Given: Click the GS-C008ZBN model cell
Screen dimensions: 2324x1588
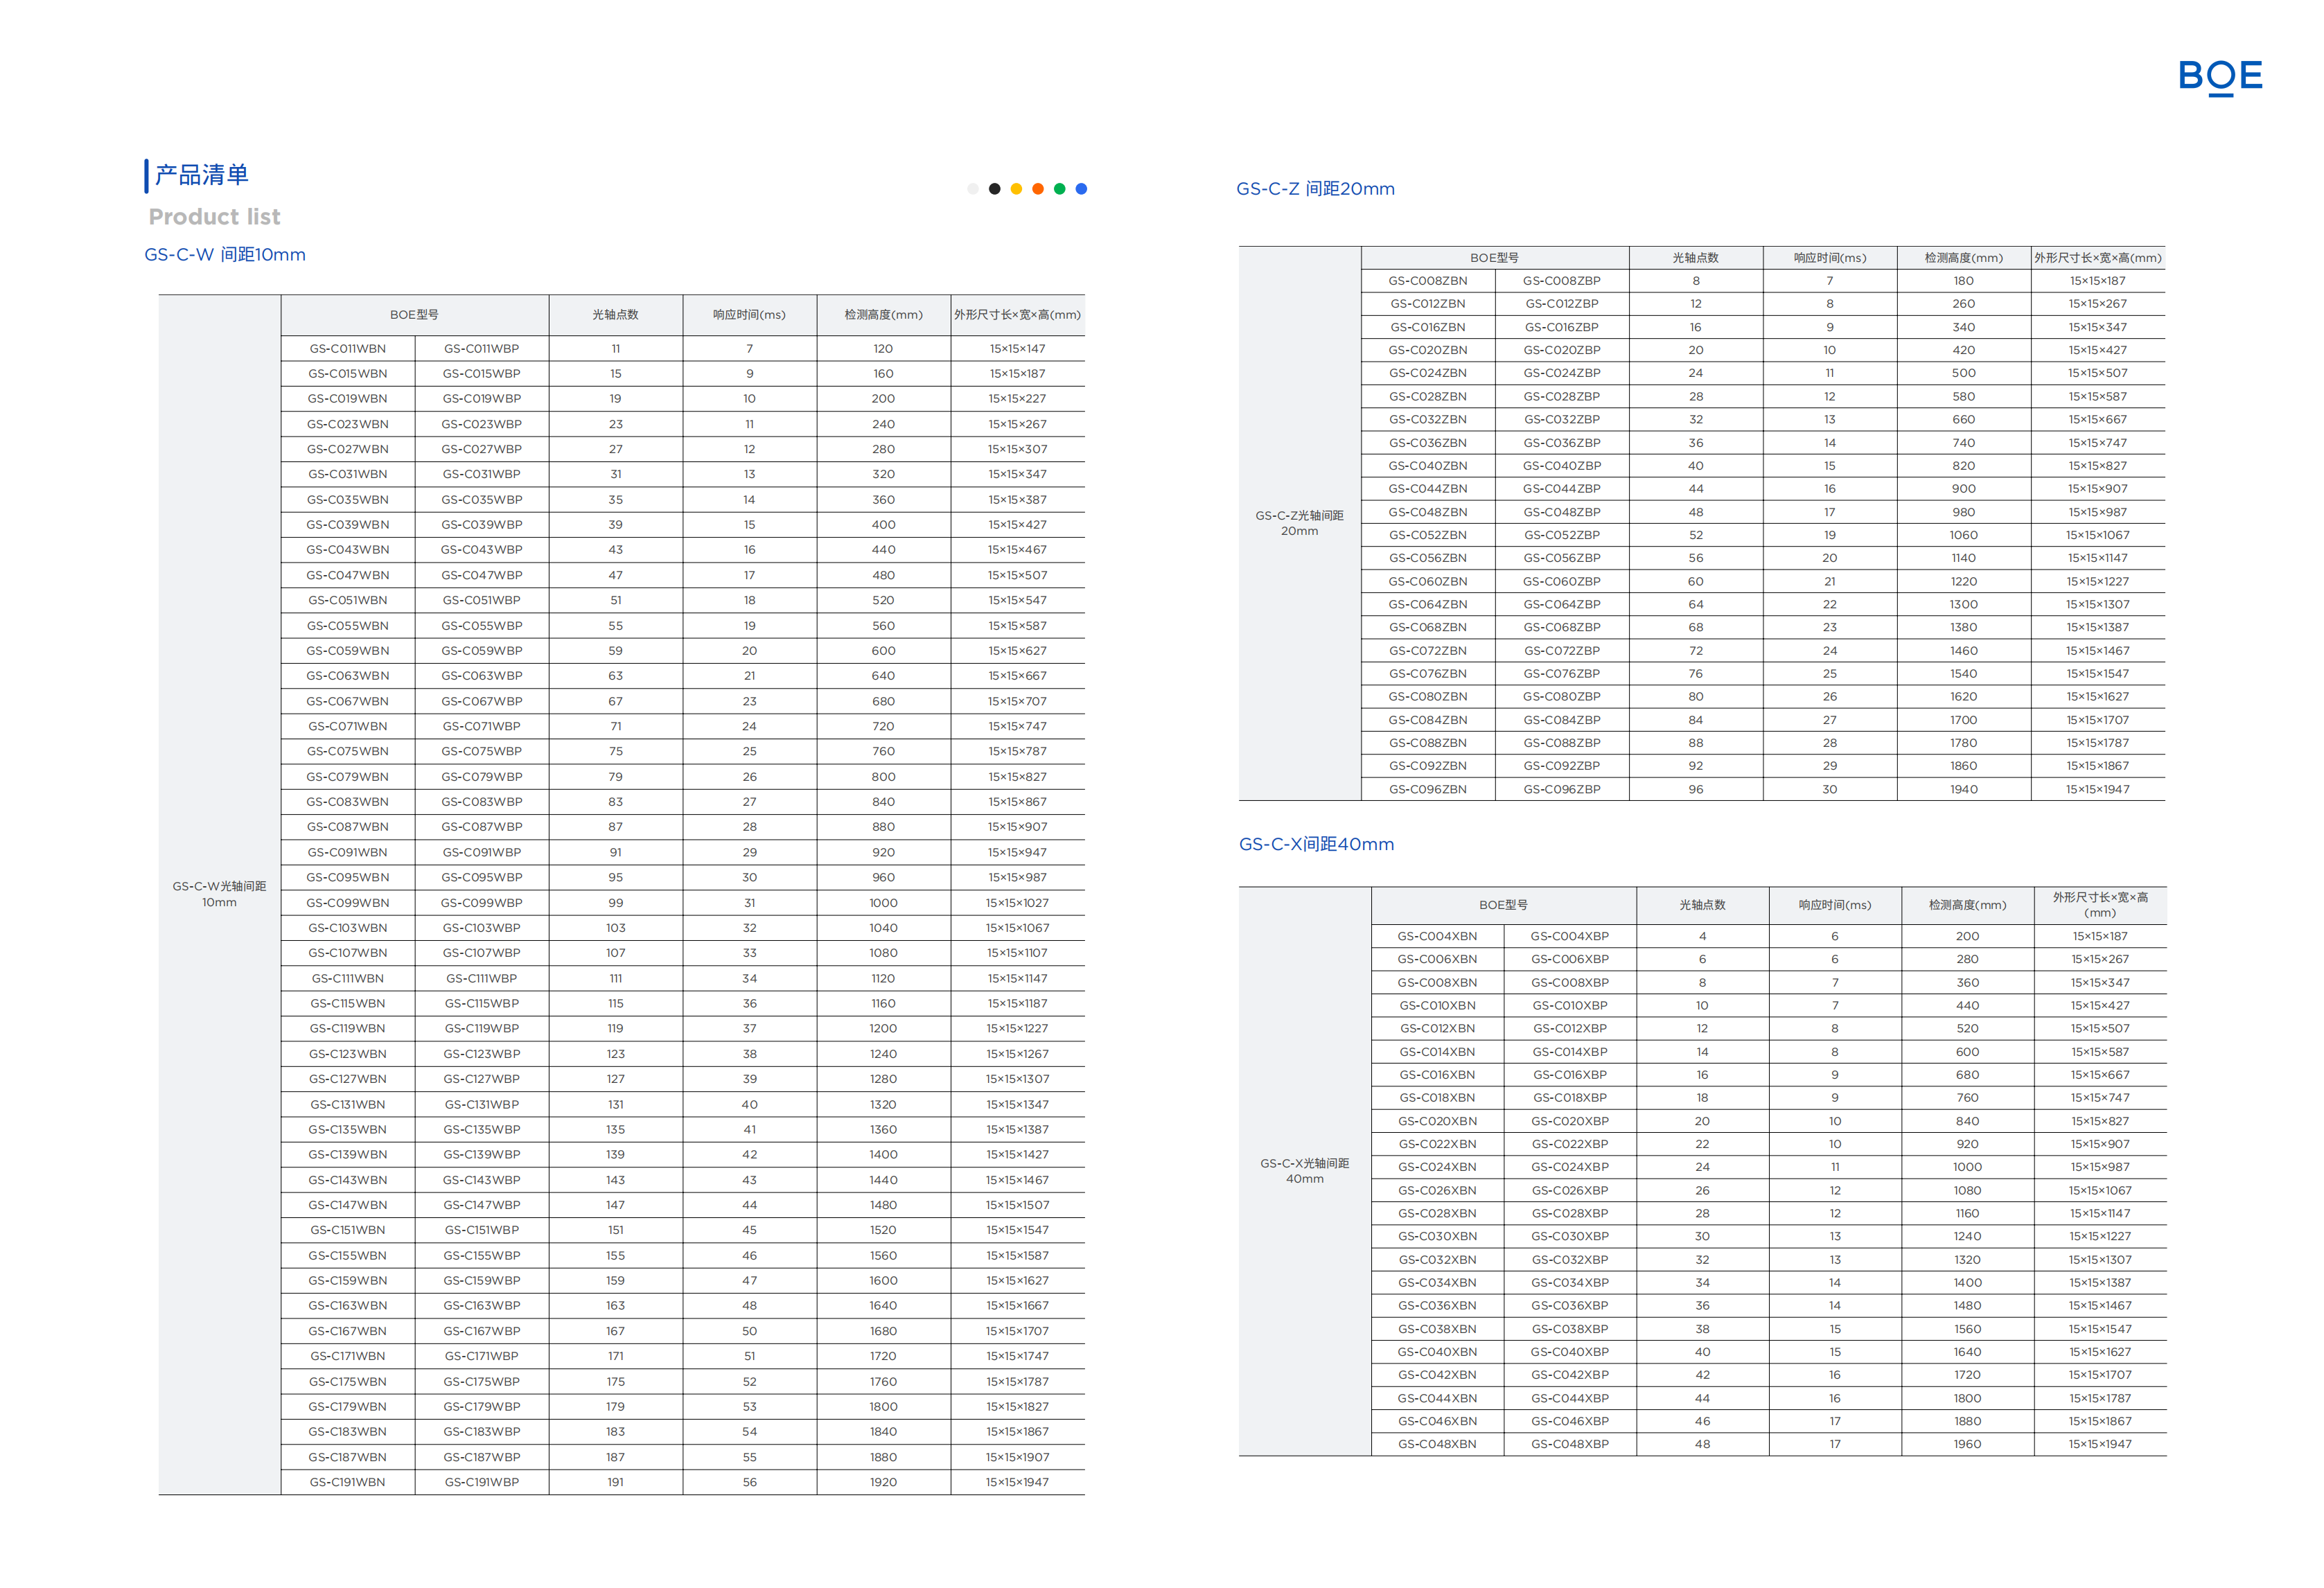Looking at the screenshot, I should [x=1428, y=281].
